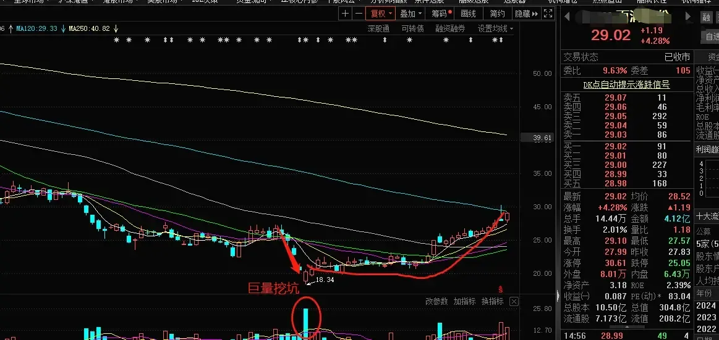Image resolution: width=719 pixels, height=340 pixels.
Task: Click the large 29.02 current price
Action: (611, 35)
